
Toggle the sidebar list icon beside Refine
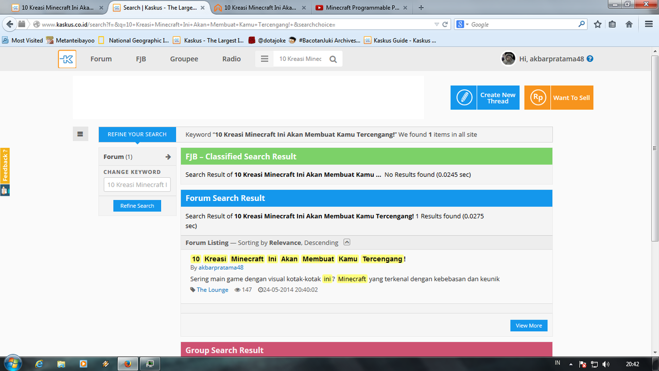tap(80, 134)
